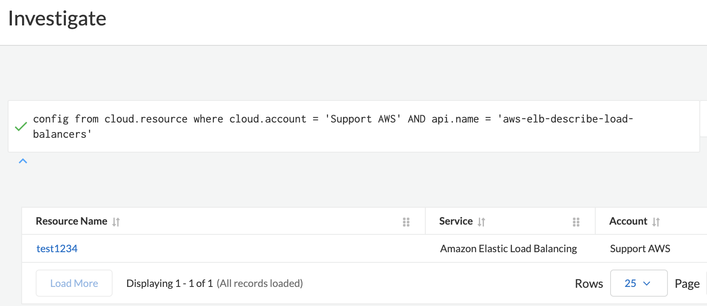Click the Page label in pagination
Image resolution: width=707 pixels, height=306 pixels.
pos(687,284)
